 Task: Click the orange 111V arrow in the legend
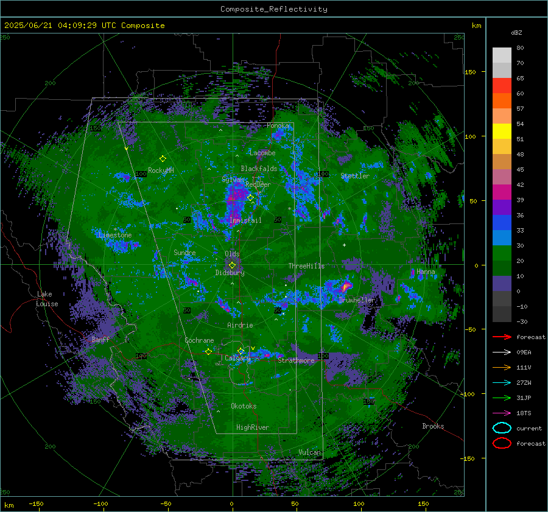(x=502, y=367)
